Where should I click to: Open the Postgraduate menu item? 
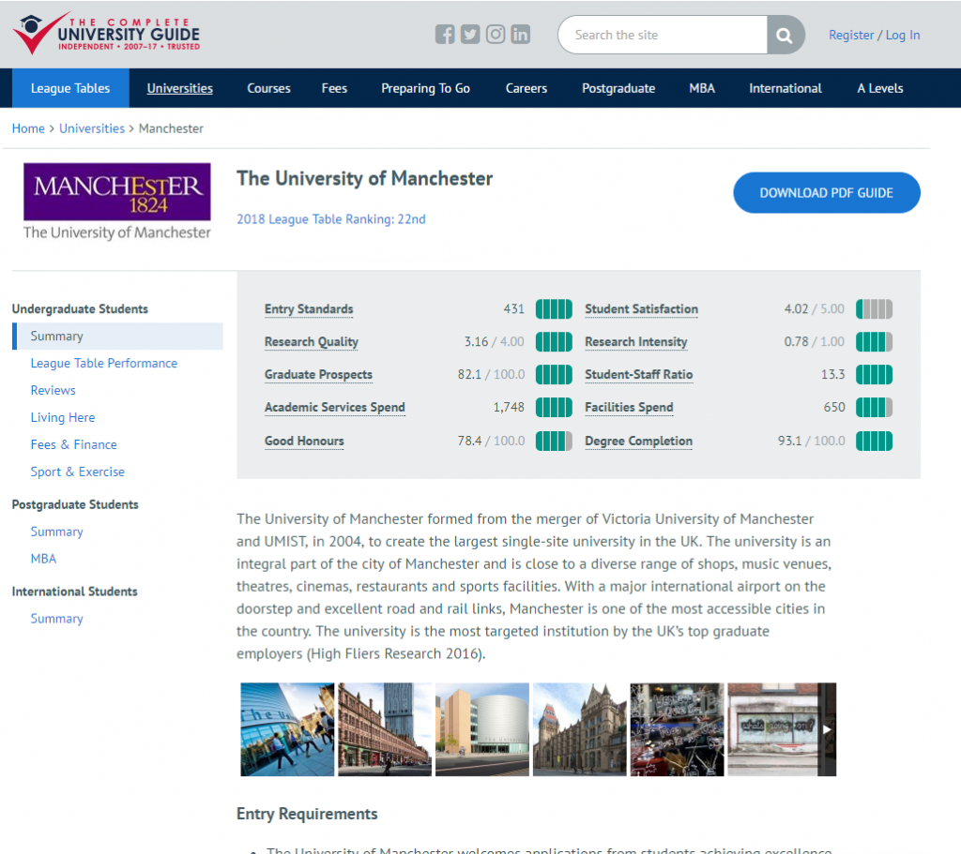click(x=618, y=88)
